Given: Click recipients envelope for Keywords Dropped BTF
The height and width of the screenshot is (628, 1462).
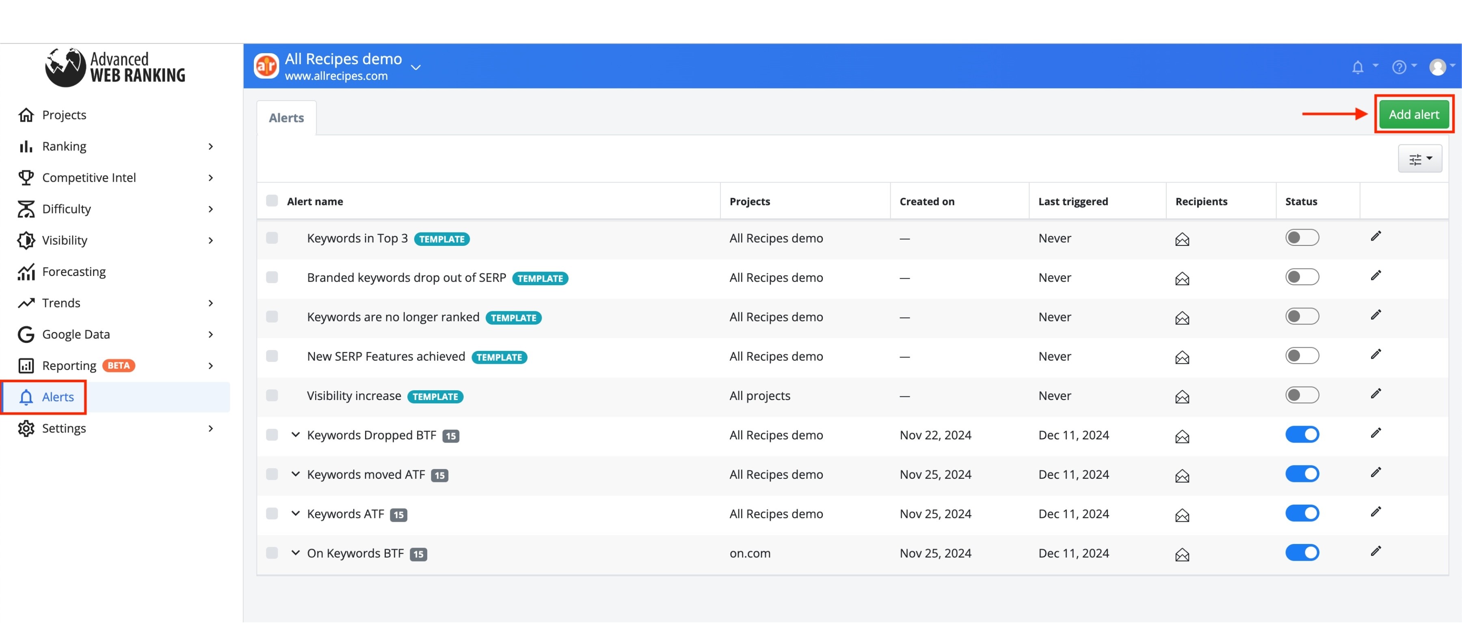Looking at the screenshot, I should (x=1182, y=437).
